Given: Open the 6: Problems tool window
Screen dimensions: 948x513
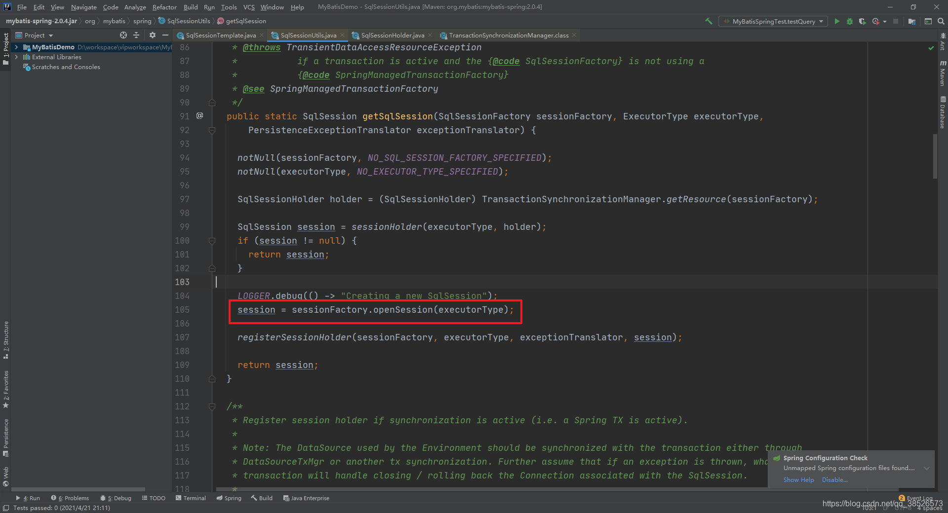Looking at the screenshot, I should [x=70, y=498].
